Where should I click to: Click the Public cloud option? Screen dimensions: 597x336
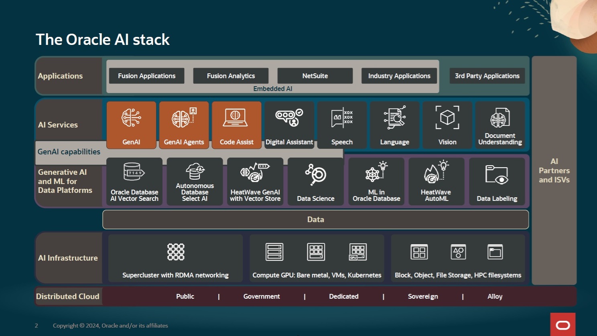[x=185, y=296]
